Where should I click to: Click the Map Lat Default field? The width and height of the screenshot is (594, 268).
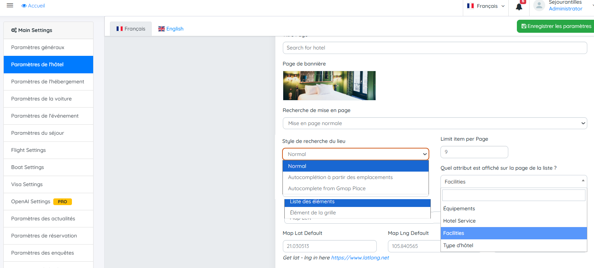tap(329, 246)
